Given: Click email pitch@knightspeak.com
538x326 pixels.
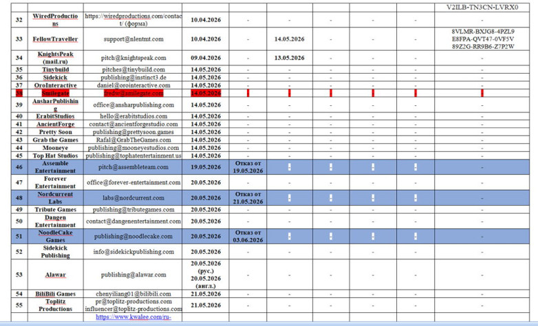Looking at the screenshot, I should 133,58.
